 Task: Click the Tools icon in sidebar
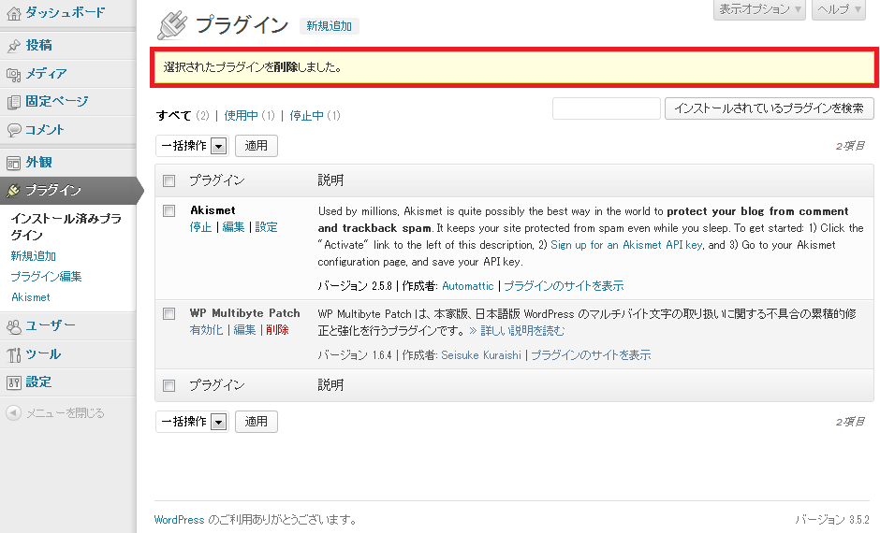point(14,354)
